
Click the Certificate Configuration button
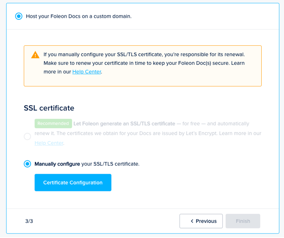click(73, 183)
